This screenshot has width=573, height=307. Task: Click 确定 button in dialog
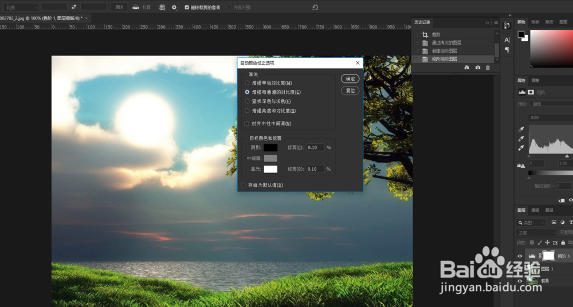350,78
